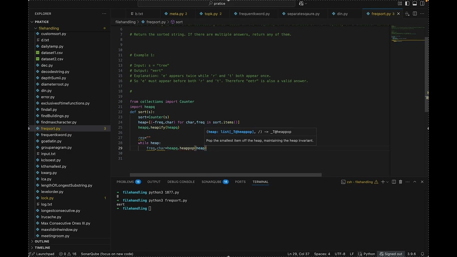
Task: Split the terminal panel
Action: click(394, 182)
